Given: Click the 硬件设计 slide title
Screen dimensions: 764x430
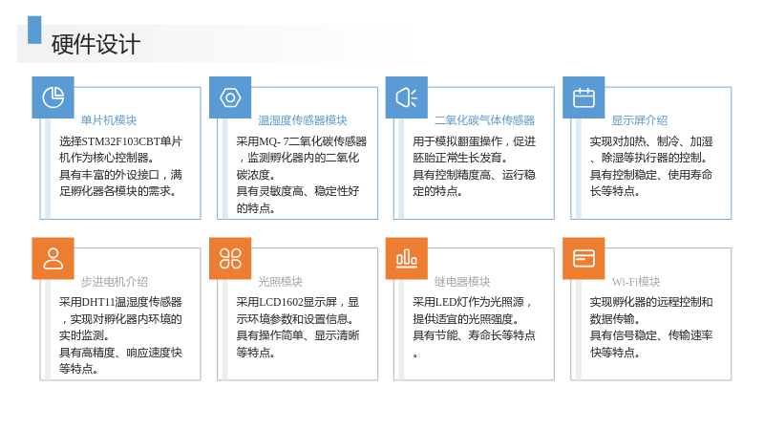Looking at the screenshot, I should pos(96,44).
